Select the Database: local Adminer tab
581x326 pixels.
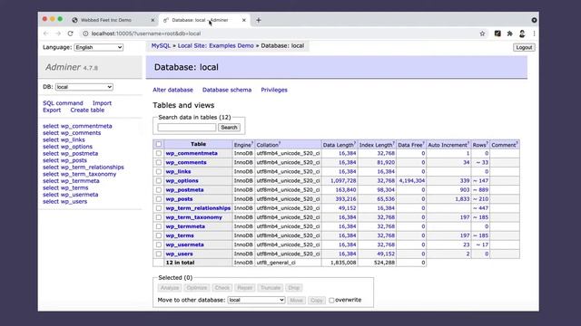pos(200,20)
